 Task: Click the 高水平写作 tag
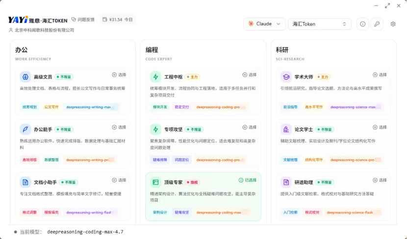(x=314, y=107)
